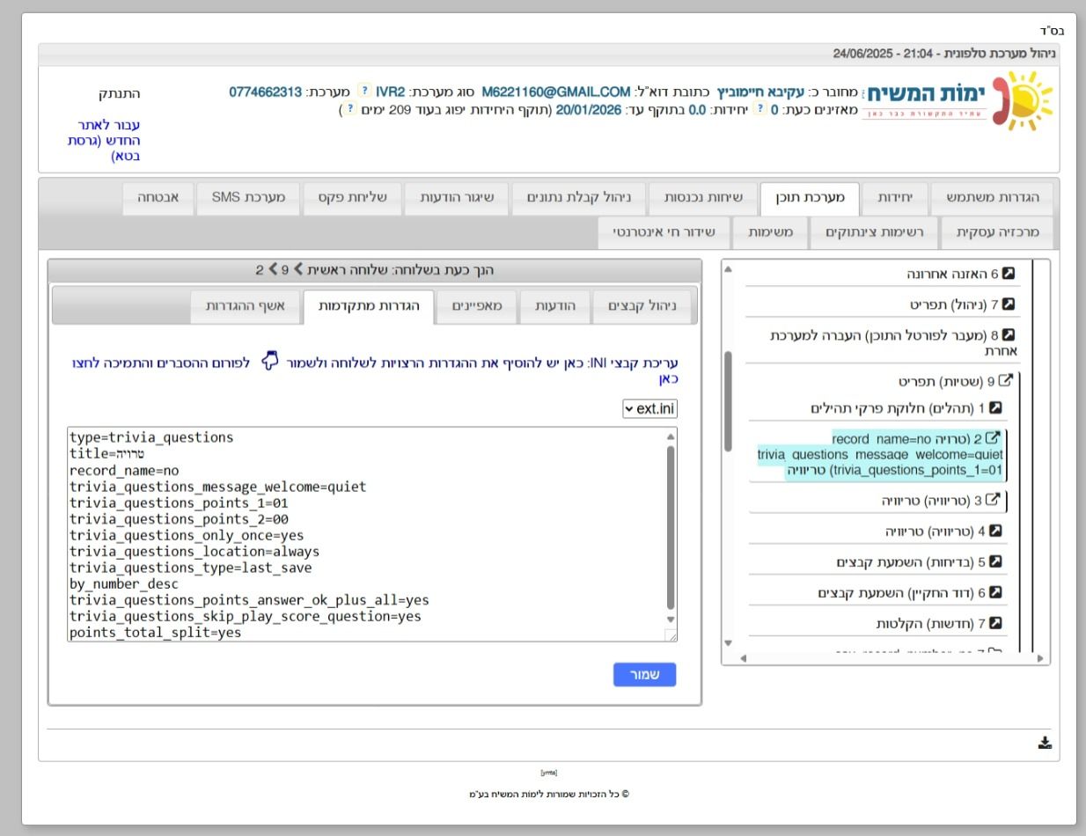Click the M6221160@GMAIL.COM email address
This screenshot has width=1086, height=836.
[x=556, y=92]
